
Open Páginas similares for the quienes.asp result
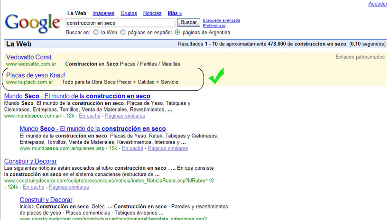[x=168, y=148]
